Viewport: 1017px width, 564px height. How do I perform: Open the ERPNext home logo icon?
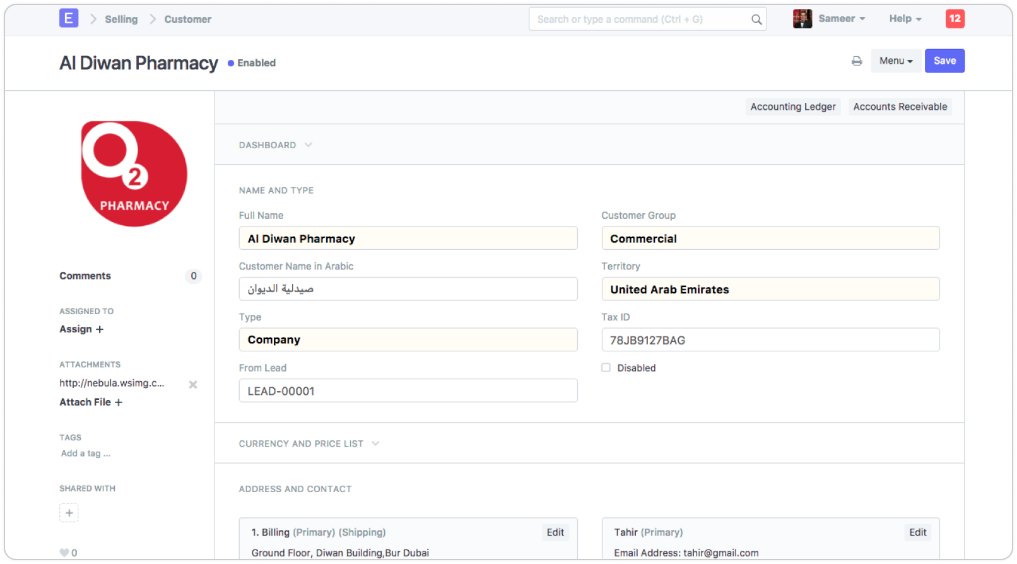point(69,18)
